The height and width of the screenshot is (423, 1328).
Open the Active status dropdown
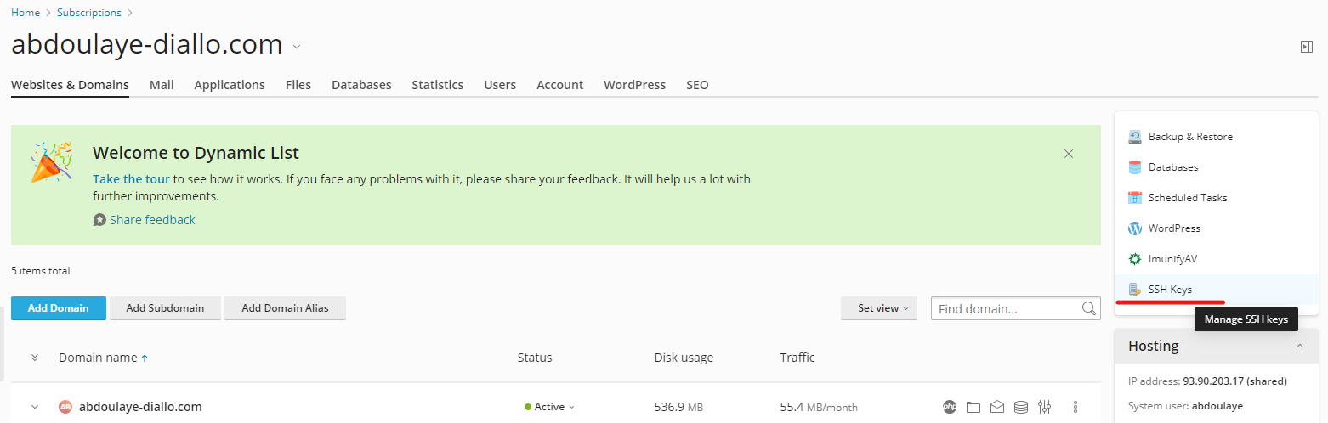click(x=550, y=407)
